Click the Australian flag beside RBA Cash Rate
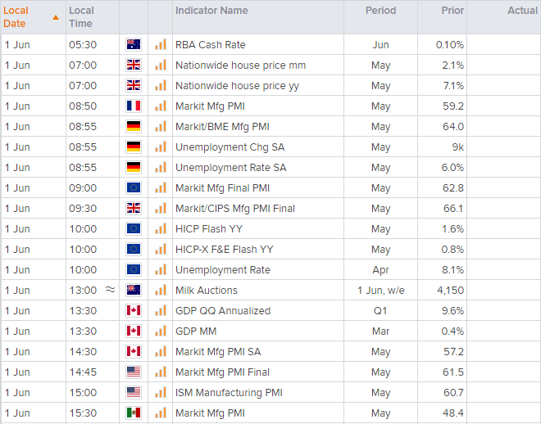This screenshot has height=424, width=541. click(x=134, y=45)
